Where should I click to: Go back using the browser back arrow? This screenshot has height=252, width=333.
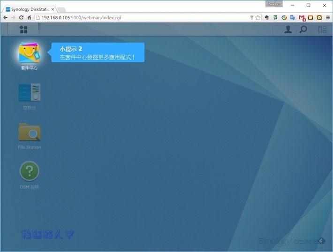tap(6, 18)
